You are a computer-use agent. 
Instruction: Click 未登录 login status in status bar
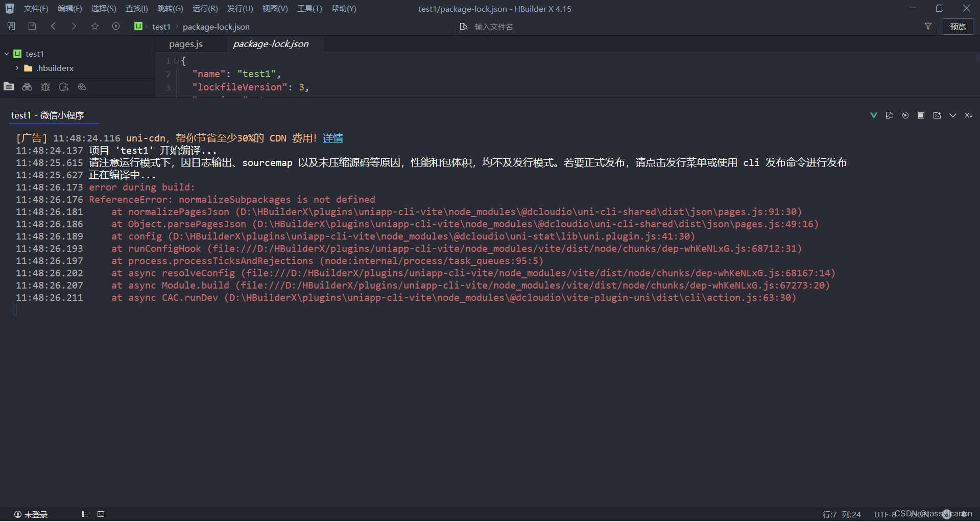(x=31, y=514)
